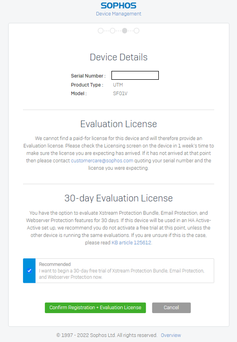
Task: Click the Device Details heading
Action: click(x=118, y=57)
